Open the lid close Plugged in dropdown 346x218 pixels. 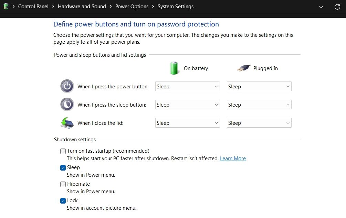click(259, 123)
